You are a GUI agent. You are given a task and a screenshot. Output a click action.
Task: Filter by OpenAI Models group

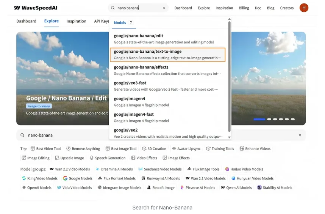37,188
